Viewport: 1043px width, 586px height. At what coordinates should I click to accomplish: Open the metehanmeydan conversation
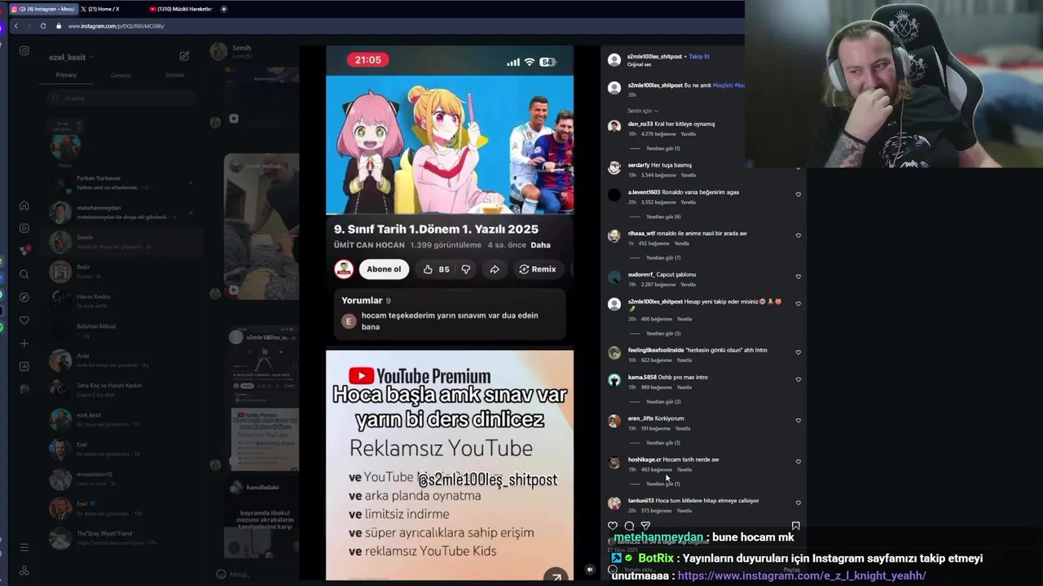pyautogui.click(x=121, y=212)
